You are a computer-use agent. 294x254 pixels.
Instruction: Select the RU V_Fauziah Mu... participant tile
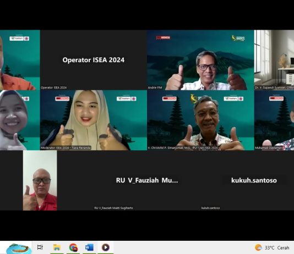tap(147, 180)
